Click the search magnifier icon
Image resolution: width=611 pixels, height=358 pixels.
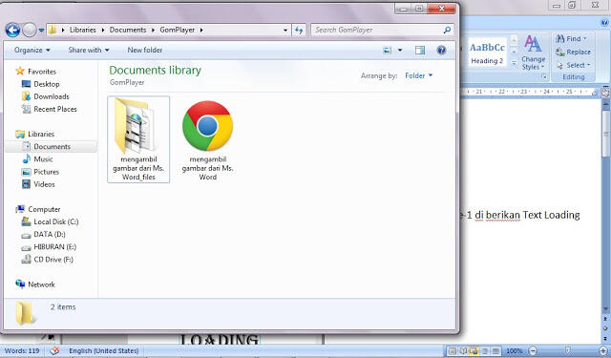(x=447, y=30)
